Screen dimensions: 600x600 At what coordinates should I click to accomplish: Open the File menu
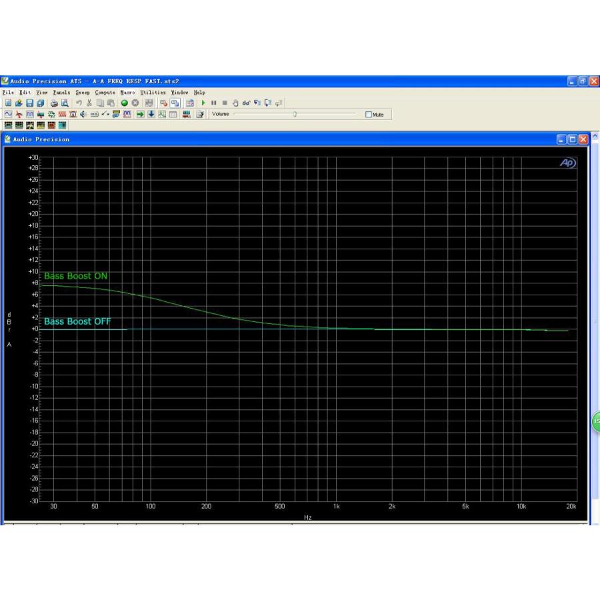click(x=8, y=93)
